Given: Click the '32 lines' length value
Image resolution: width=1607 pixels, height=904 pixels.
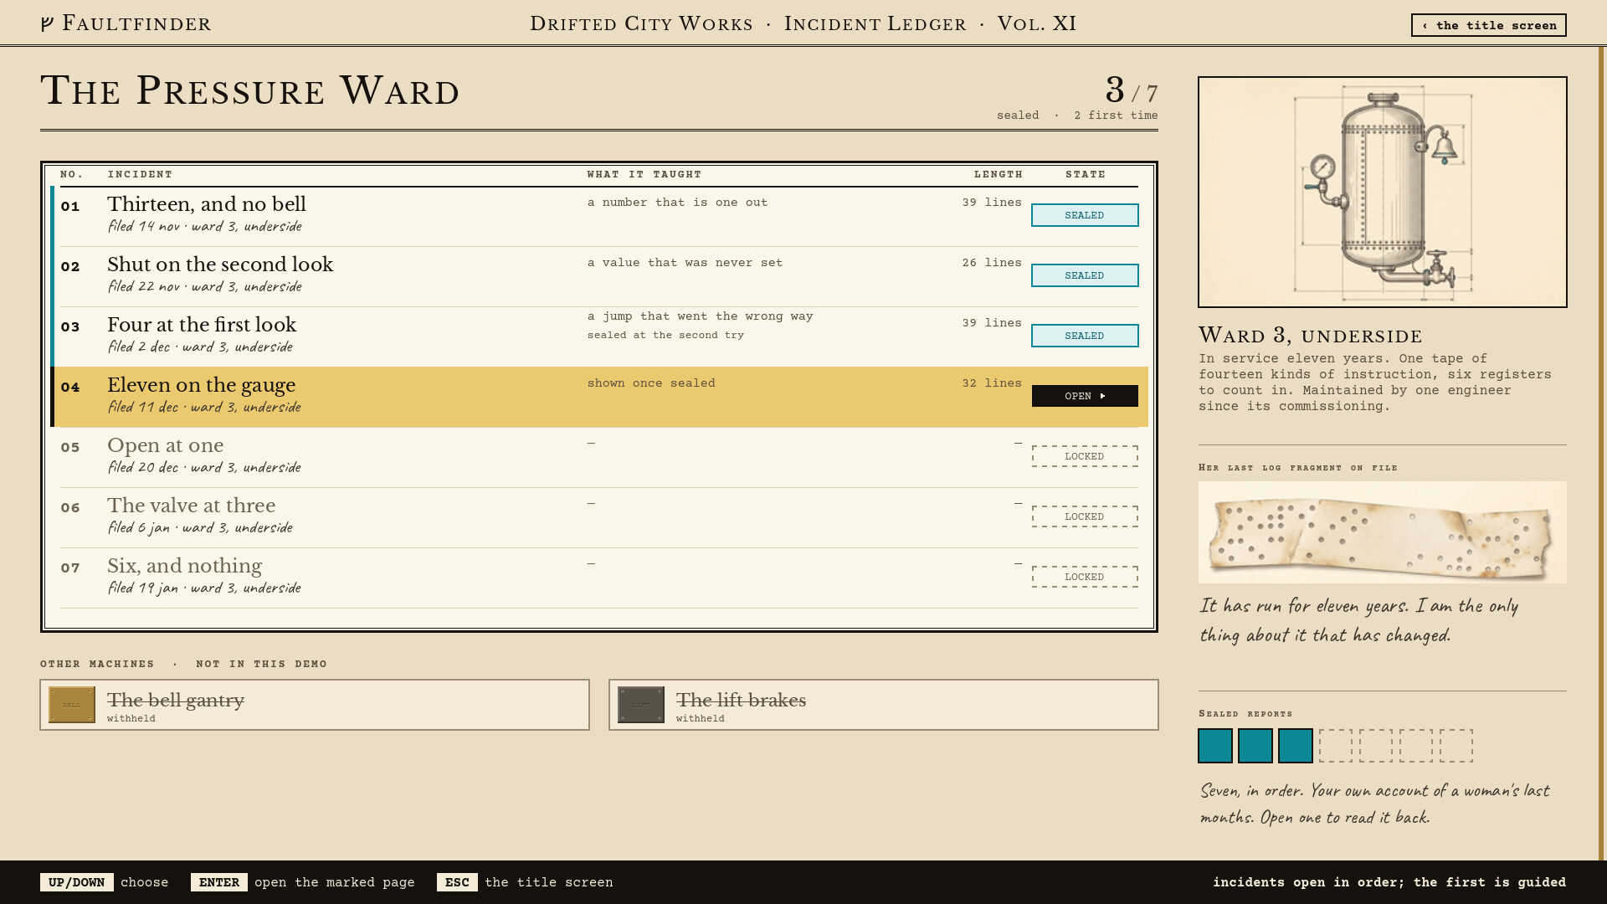Looking at the screenshot, I should tap(992, 383).
